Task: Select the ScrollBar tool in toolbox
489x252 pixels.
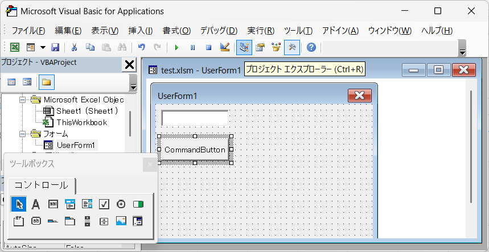Action: 87,221
